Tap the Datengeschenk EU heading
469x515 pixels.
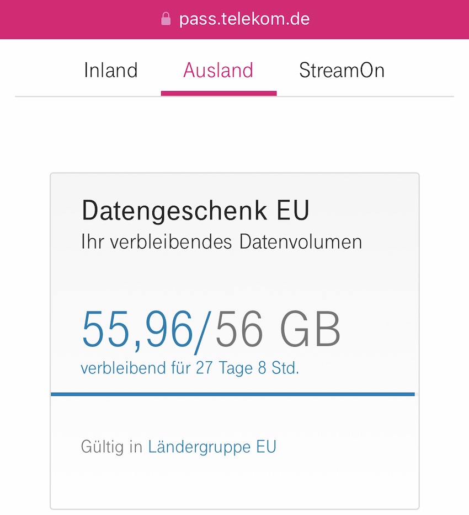coord(195,210)
